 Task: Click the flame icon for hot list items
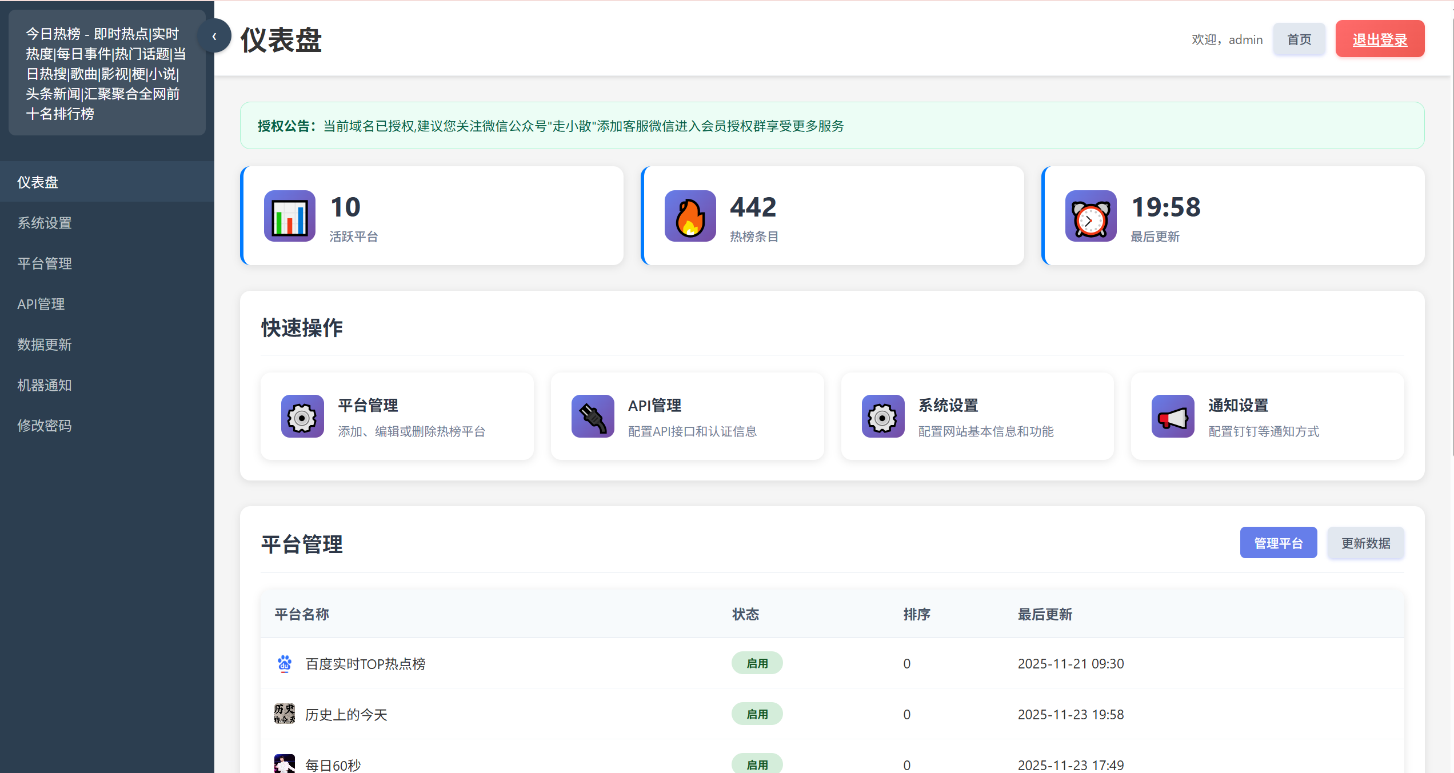coord(690,216)
